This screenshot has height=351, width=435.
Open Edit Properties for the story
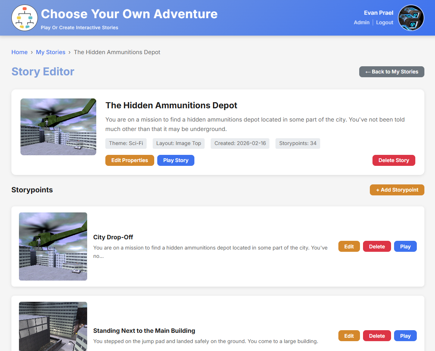click(x=130, y=160)
